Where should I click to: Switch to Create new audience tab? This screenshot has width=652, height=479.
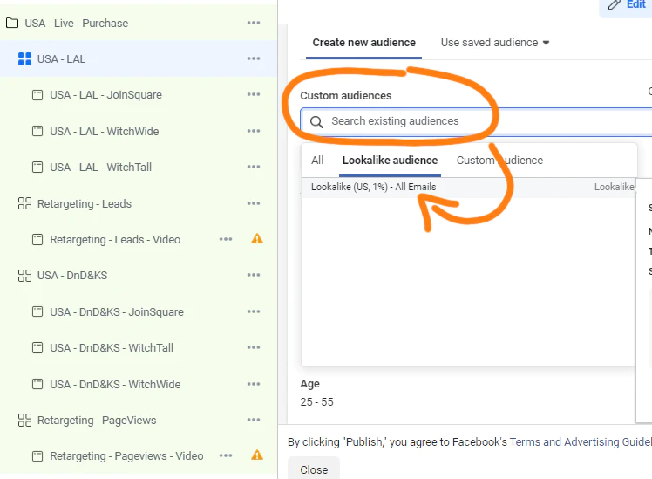pyautogui.click(x=363, y=43)
